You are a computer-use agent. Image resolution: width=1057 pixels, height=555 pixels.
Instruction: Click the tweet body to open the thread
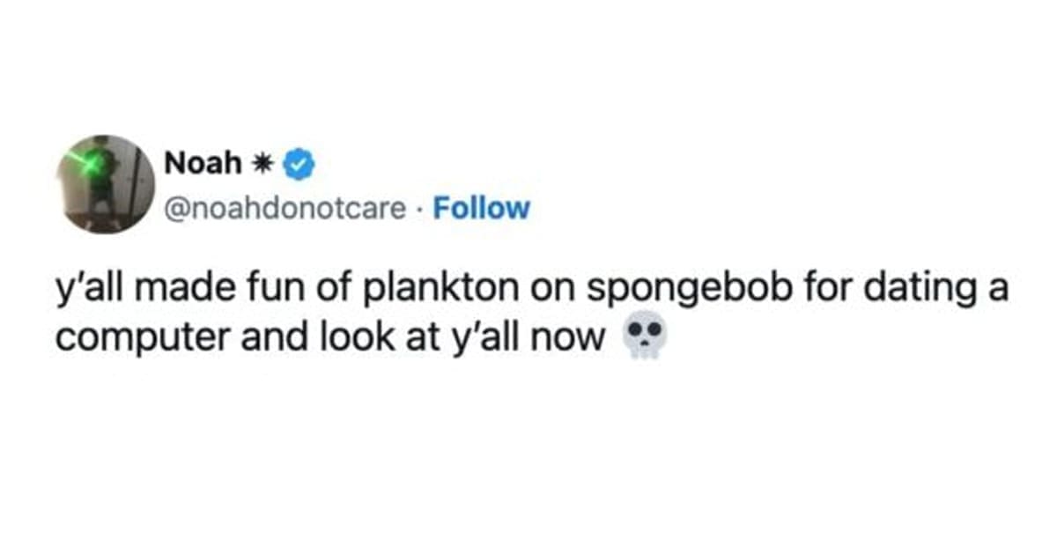click(528, 308)
